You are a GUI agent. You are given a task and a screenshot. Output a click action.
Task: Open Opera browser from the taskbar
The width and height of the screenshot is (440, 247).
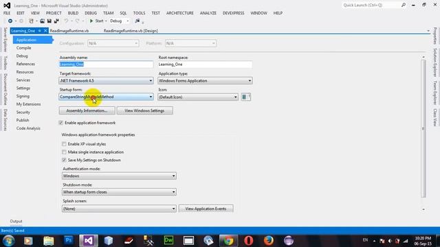pyautogui.click(x=249, y=241)
